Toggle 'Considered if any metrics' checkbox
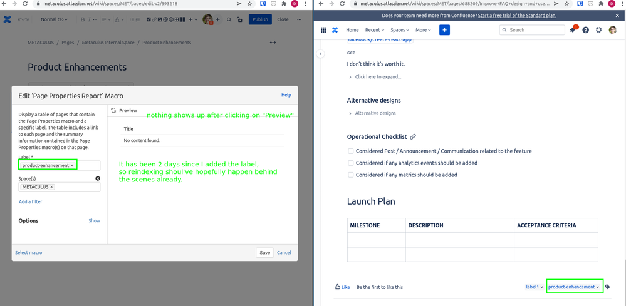The image size is (626, 306). coord(351,175)
